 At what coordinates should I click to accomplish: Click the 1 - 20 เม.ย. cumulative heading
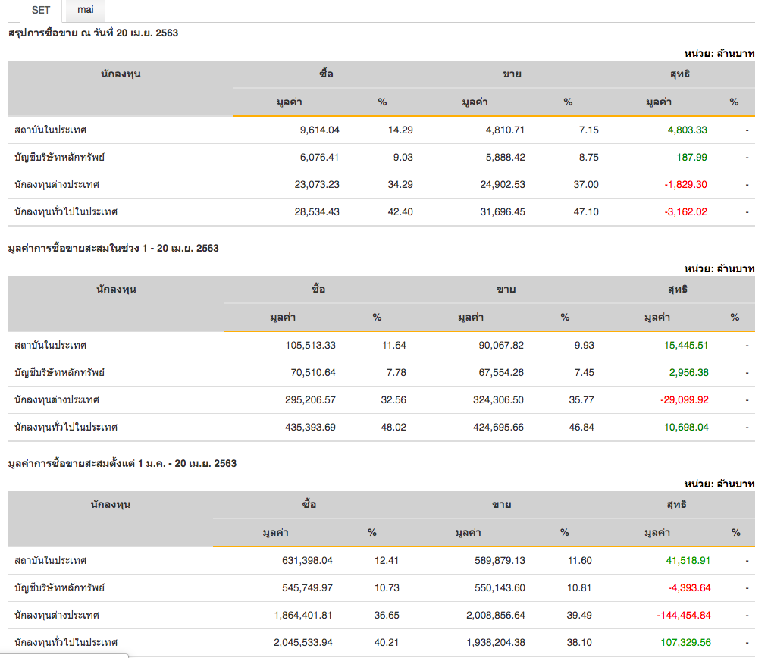(113, 248)
